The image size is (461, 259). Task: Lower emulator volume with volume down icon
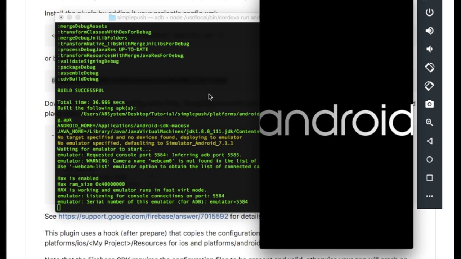pos(429,49)
